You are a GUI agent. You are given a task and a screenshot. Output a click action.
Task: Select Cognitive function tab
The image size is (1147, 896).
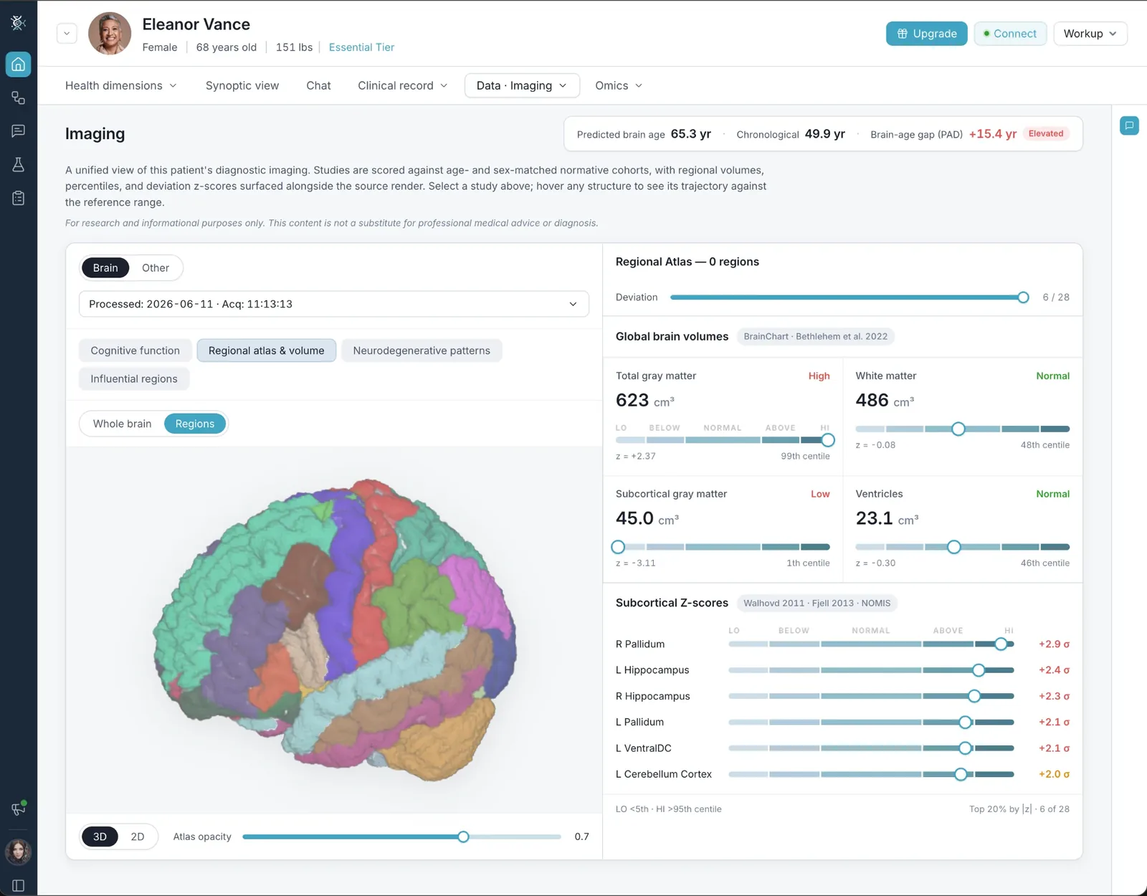point(135,351)
